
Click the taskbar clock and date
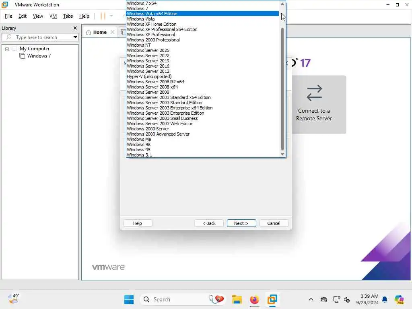pos(367,299)
